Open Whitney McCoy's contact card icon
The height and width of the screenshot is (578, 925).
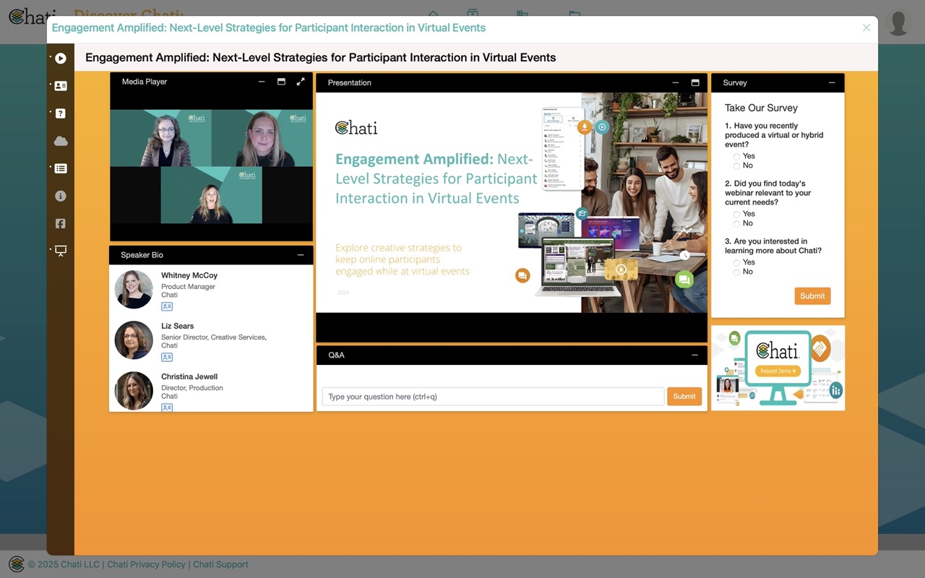[167, 306]
